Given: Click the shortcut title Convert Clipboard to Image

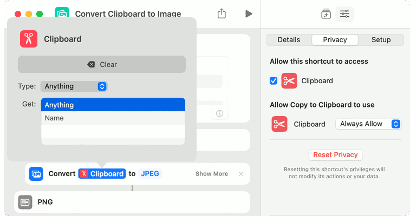Looking at the screenshot, I should [x=128, y=14].
